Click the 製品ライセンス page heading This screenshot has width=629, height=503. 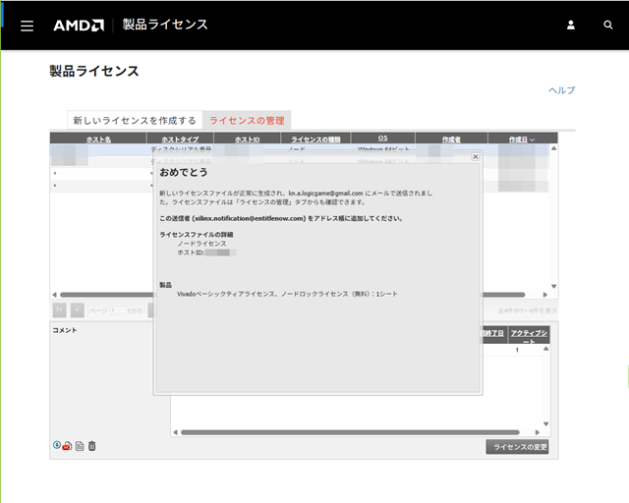tap(94, 71)
